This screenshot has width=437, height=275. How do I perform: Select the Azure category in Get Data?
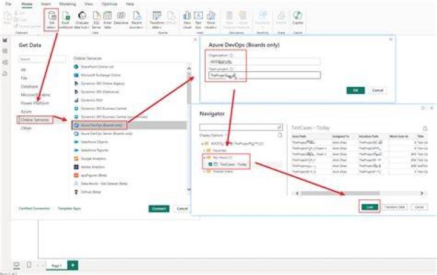pos(26,112)
